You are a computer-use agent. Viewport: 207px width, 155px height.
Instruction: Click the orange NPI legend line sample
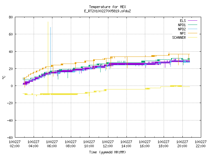click(x=193, y=33)
